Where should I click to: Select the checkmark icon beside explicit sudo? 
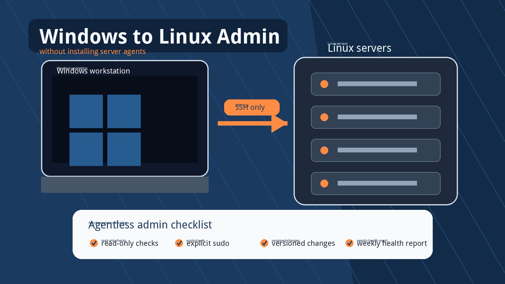179,243
